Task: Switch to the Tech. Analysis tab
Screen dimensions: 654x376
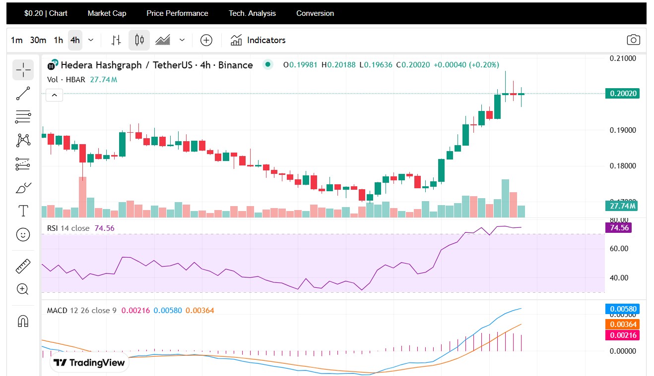Action: (x=252, y=13)
